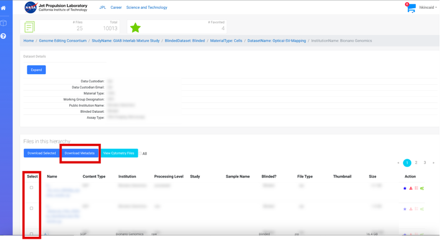Open the help question mark icon

pos(3,36)
